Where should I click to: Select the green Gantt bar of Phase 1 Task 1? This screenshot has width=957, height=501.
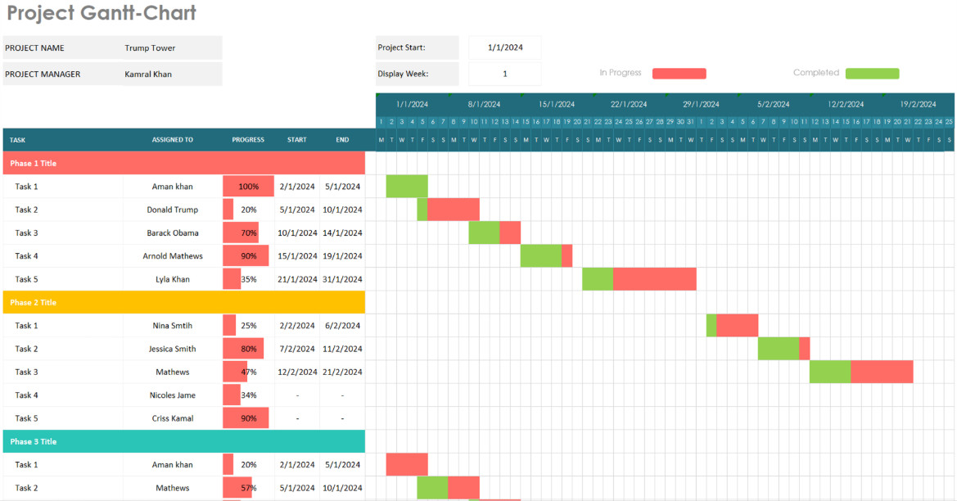click(407, 186)
